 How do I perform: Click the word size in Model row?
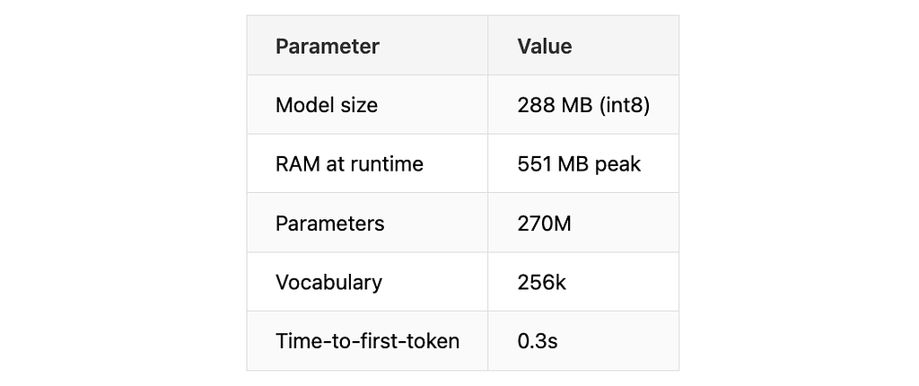click(x=354, y=105)
